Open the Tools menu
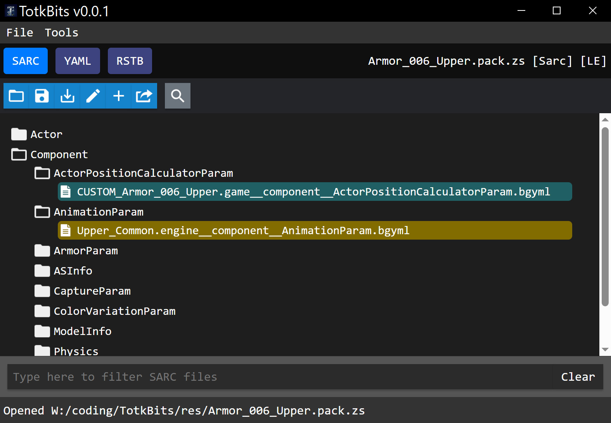 (62, 33)
